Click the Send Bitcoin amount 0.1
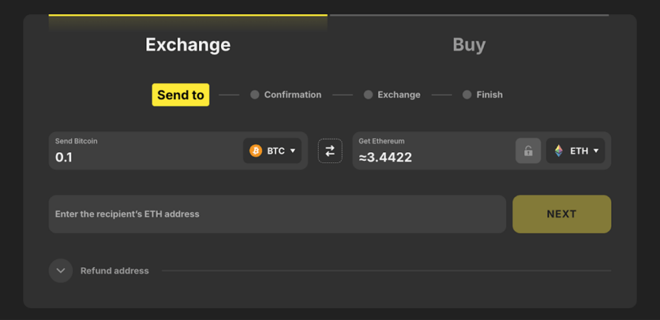The width and height of the screenshot is (660, 320). 64,157
